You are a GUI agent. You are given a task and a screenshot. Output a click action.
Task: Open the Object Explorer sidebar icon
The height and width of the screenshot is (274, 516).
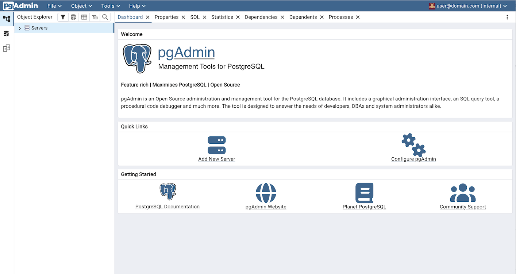7,19
